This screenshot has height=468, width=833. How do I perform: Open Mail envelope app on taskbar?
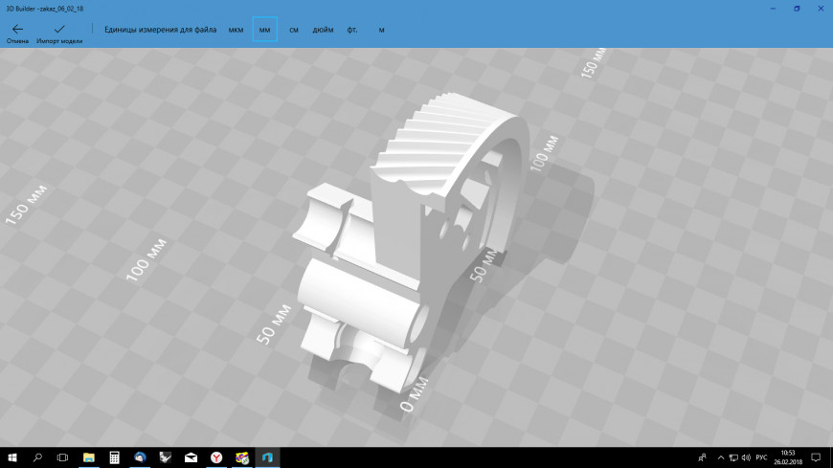pos(191,457)
